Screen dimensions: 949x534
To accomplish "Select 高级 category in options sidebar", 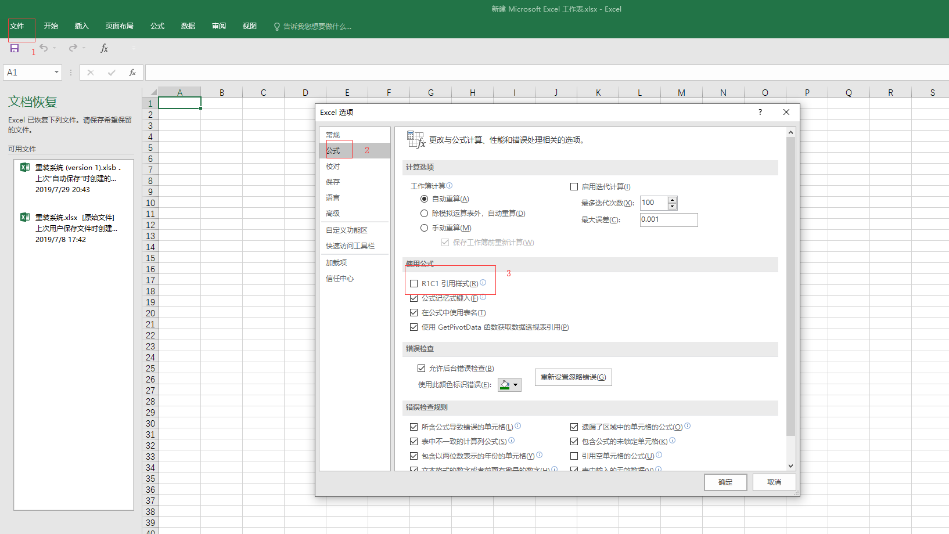I will coord(333,214).
